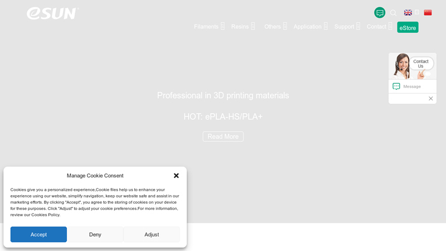Click the customer service agent photo
The image size is (446, 251).
click(x=401, y=66)
